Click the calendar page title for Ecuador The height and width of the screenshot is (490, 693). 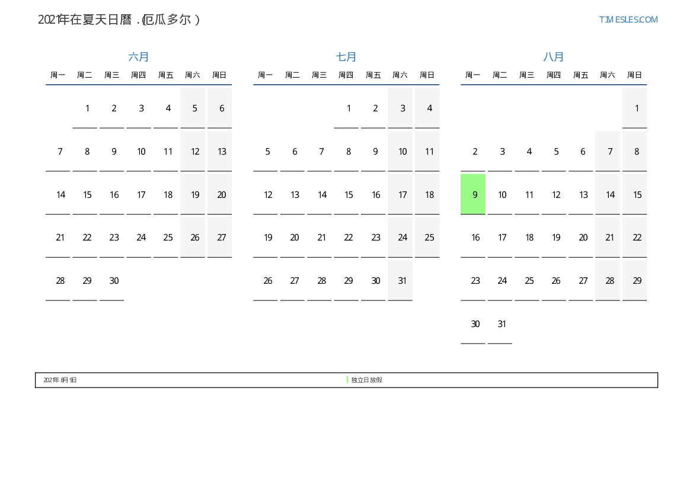tap(119, 20)
